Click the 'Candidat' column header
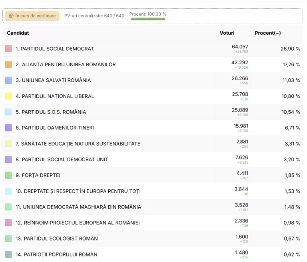307x262 pixels. [18, 33]
